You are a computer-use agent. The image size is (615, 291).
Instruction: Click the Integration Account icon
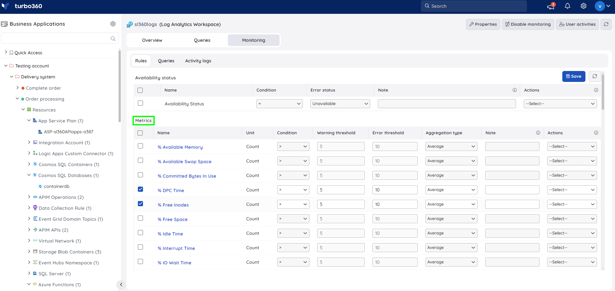(35, 142)
